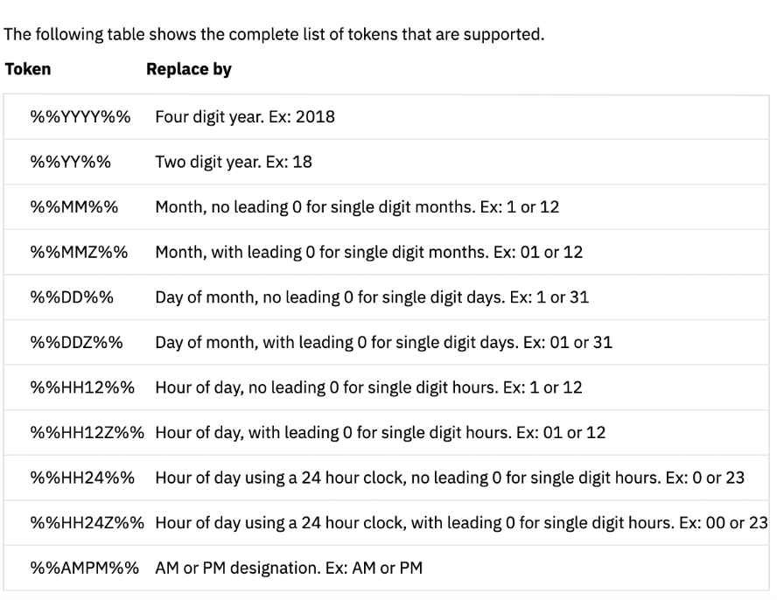The image size is (777, 600).
Task: Select the %%HH12Z%% token cell
Action: [87, 433]
